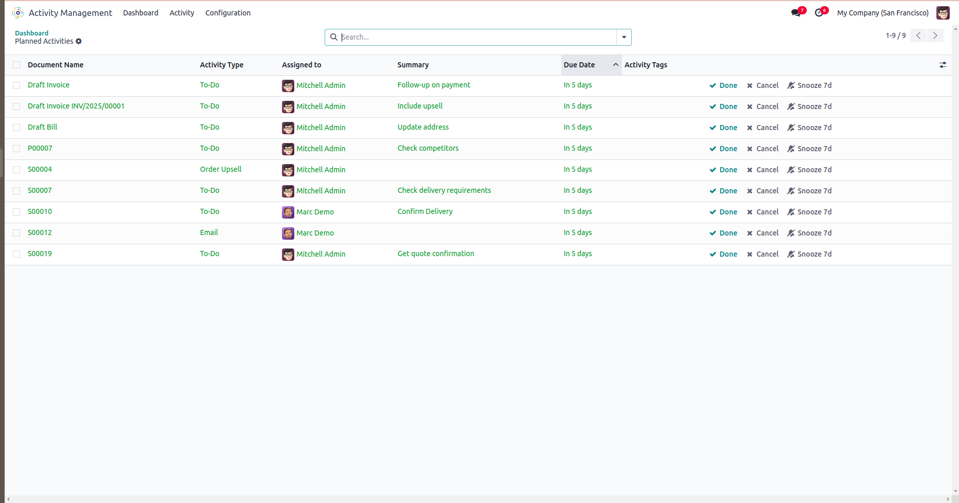Tick the S00007 row checkbox
The width and height of the screenshot is (959, 503).
(16, 191)
